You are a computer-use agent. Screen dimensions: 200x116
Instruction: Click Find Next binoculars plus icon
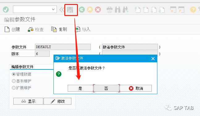point(126,10)
